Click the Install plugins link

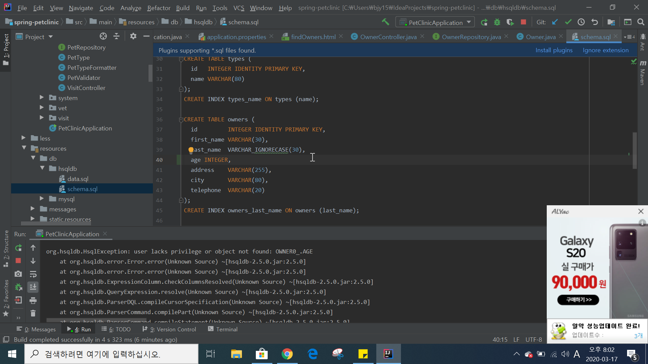tap(554, 50)
